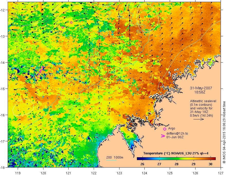Click the magenta drifters arrowhead legend symbol
The image size is (226, 175).
[163, 136]
